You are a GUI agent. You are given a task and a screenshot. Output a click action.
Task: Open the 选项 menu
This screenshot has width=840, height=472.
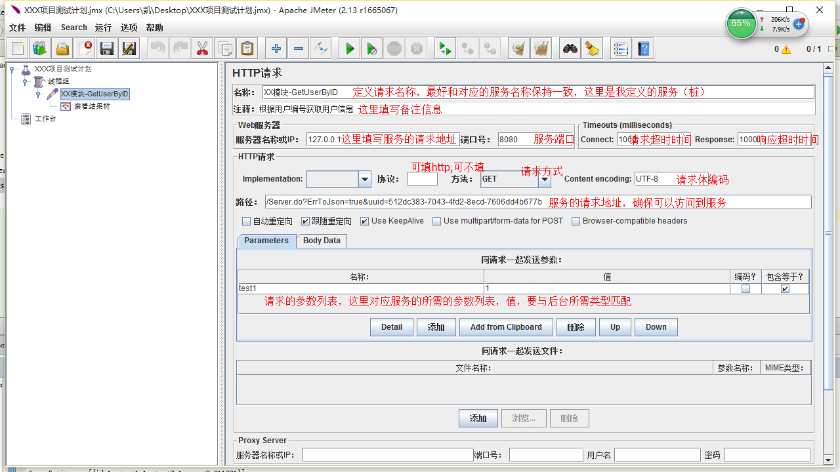[x=129, y=28]
